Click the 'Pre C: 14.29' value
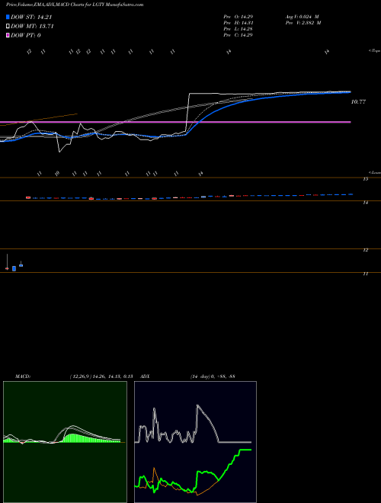The image size is (381, 503). (238, 35)
